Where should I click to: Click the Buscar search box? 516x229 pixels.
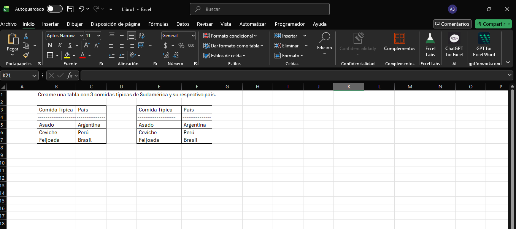pos(260,9)
